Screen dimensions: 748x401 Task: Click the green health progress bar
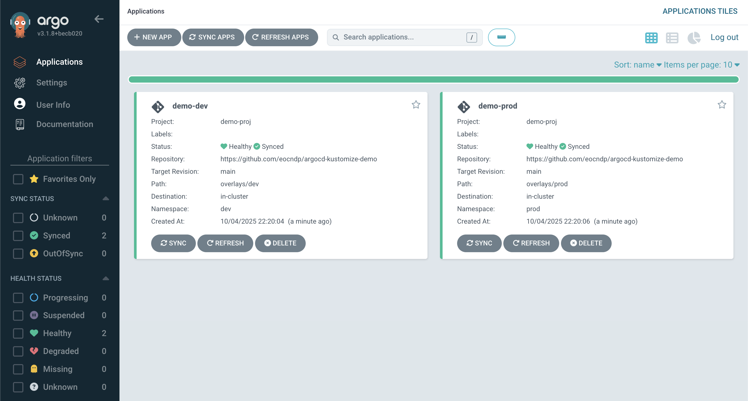click(x=433, y=79)
